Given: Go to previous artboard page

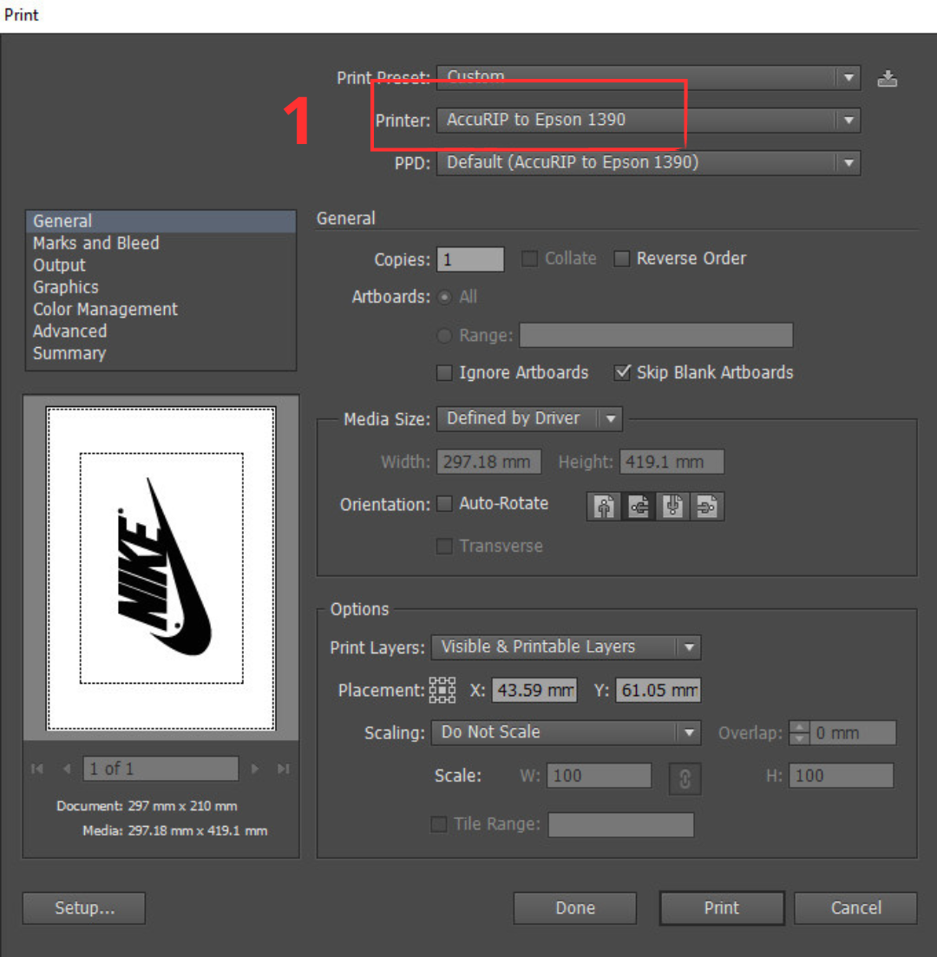Looking at the screenshot, I should [x=67, y=769].
